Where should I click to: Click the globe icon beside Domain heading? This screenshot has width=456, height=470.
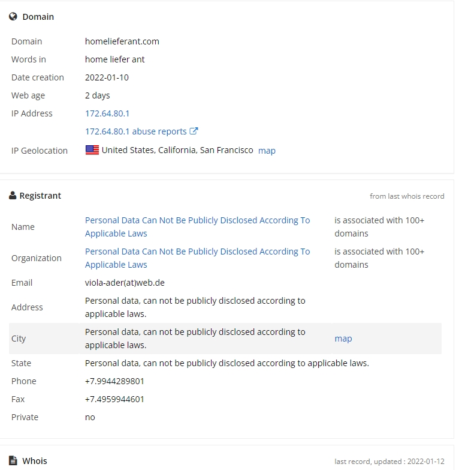tap(13, 16)
